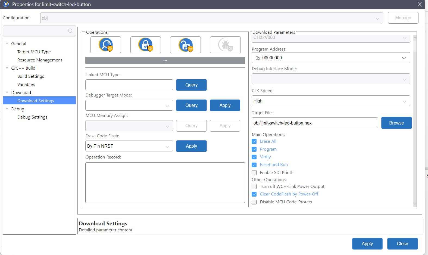The image size is (428, 255).
Task: Disable the Reset and Run checkbox
Action: pos(254,165)
